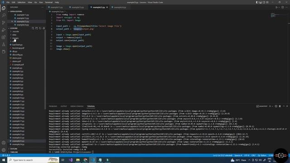Click New File icon in LESSONS header
This screenshot has width=290, height=163.
point(33,28)
